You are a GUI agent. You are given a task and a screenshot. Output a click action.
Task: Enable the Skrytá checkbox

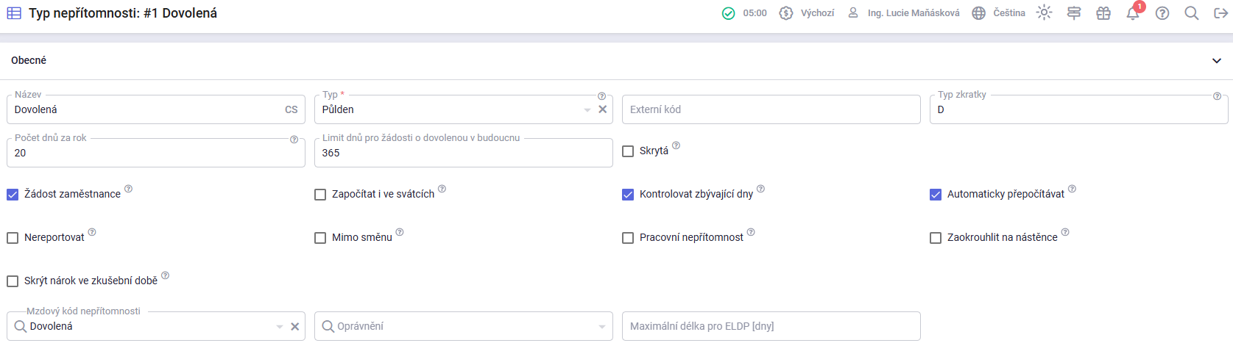pos(628,151)
